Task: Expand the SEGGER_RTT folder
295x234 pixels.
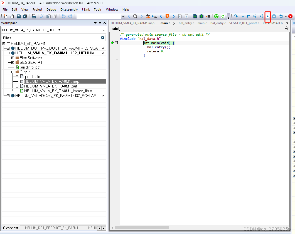Action: pyautogui.click(x=13, y=62)
